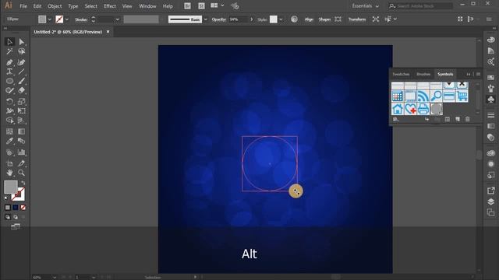Select the Direct Selection tool
Image resolution: width=499 pixels, height=280 pixels.
(x=21, y=41)
